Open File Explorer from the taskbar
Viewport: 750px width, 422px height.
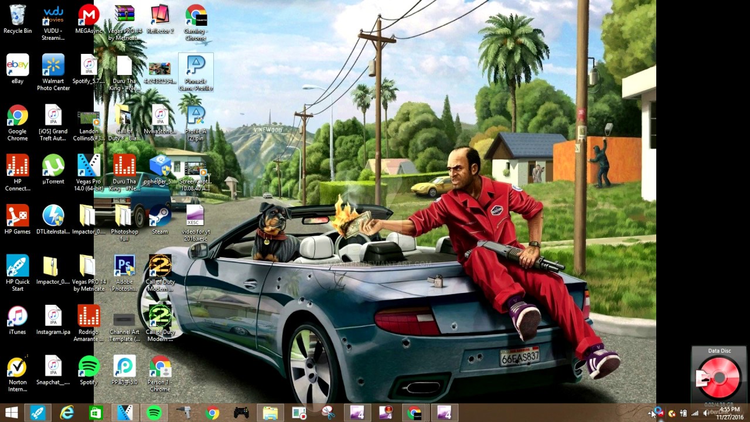(270, 413)
